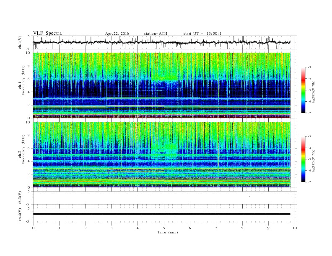Click the "2" tick on the time axis
332x256 pixels.
pos(86,228)
